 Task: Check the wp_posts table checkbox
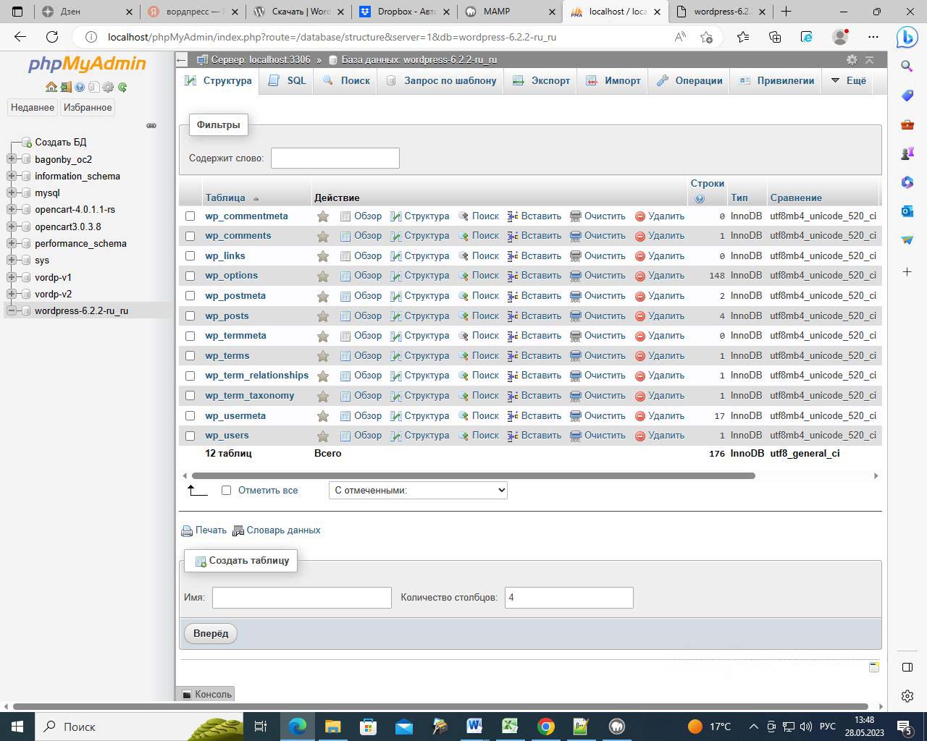click(x=190, y=316)
